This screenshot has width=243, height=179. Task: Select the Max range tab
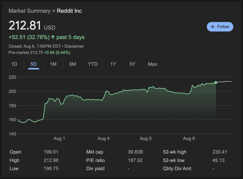pyautogui.click(x=152, y=64)
